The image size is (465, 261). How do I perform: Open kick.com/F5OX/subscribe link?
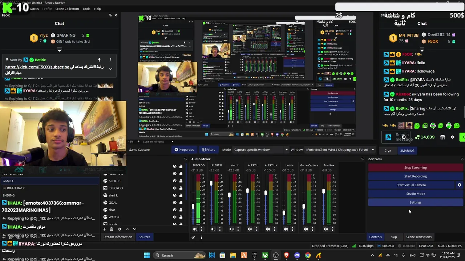click(x=37, y=67)
